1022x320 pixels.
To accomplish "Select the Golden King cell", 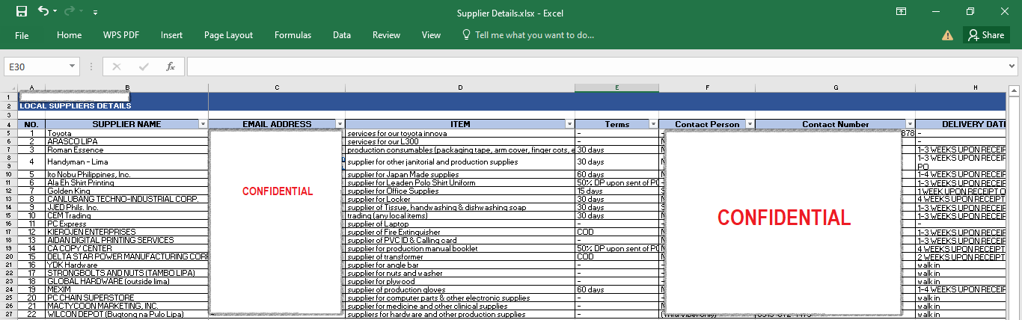I will coord(126,191).
